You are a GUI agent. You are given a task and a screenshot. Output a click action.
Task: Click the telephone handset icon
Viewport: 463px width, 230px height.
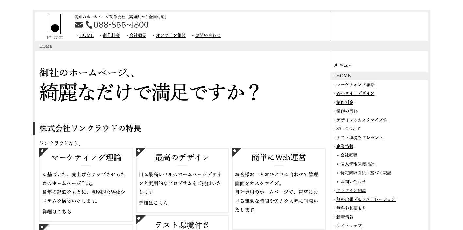pyautogui.click(x=89, y=25)
